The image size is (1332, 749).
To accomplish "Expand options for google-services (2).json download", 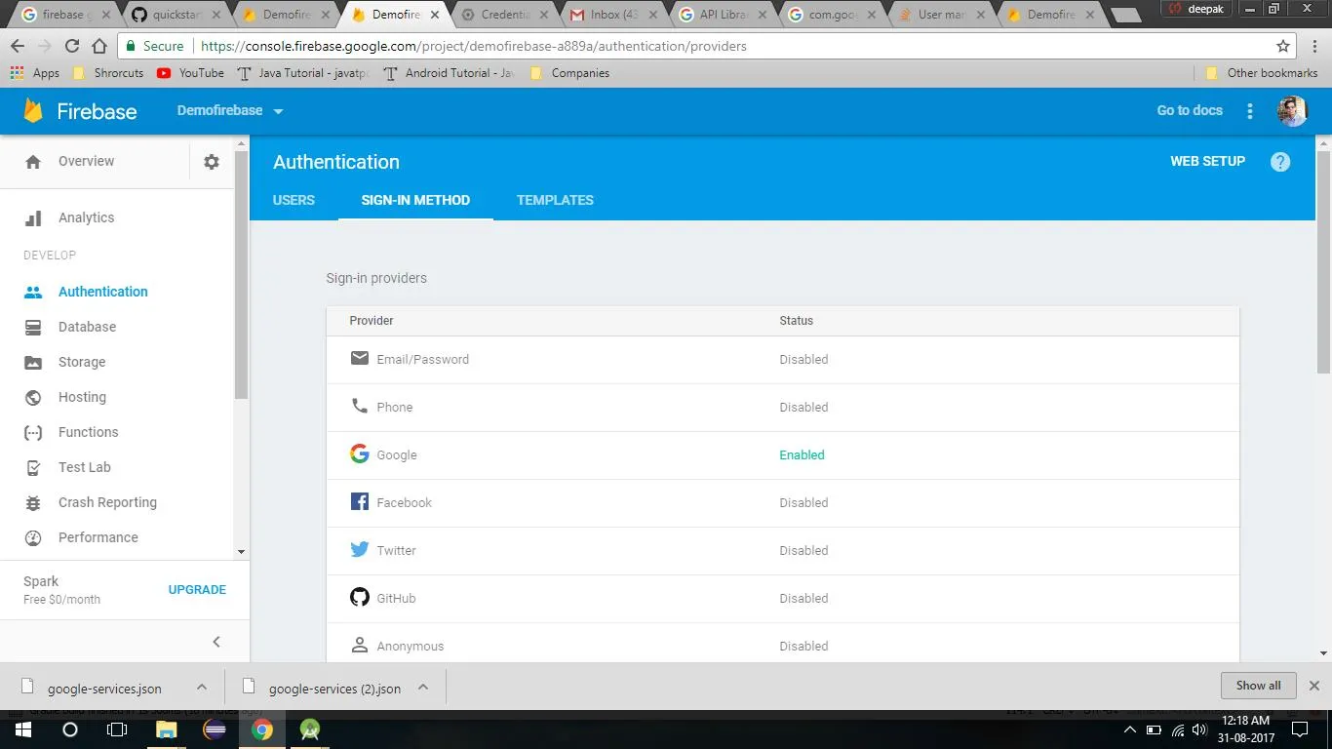I will pos(423,687).
